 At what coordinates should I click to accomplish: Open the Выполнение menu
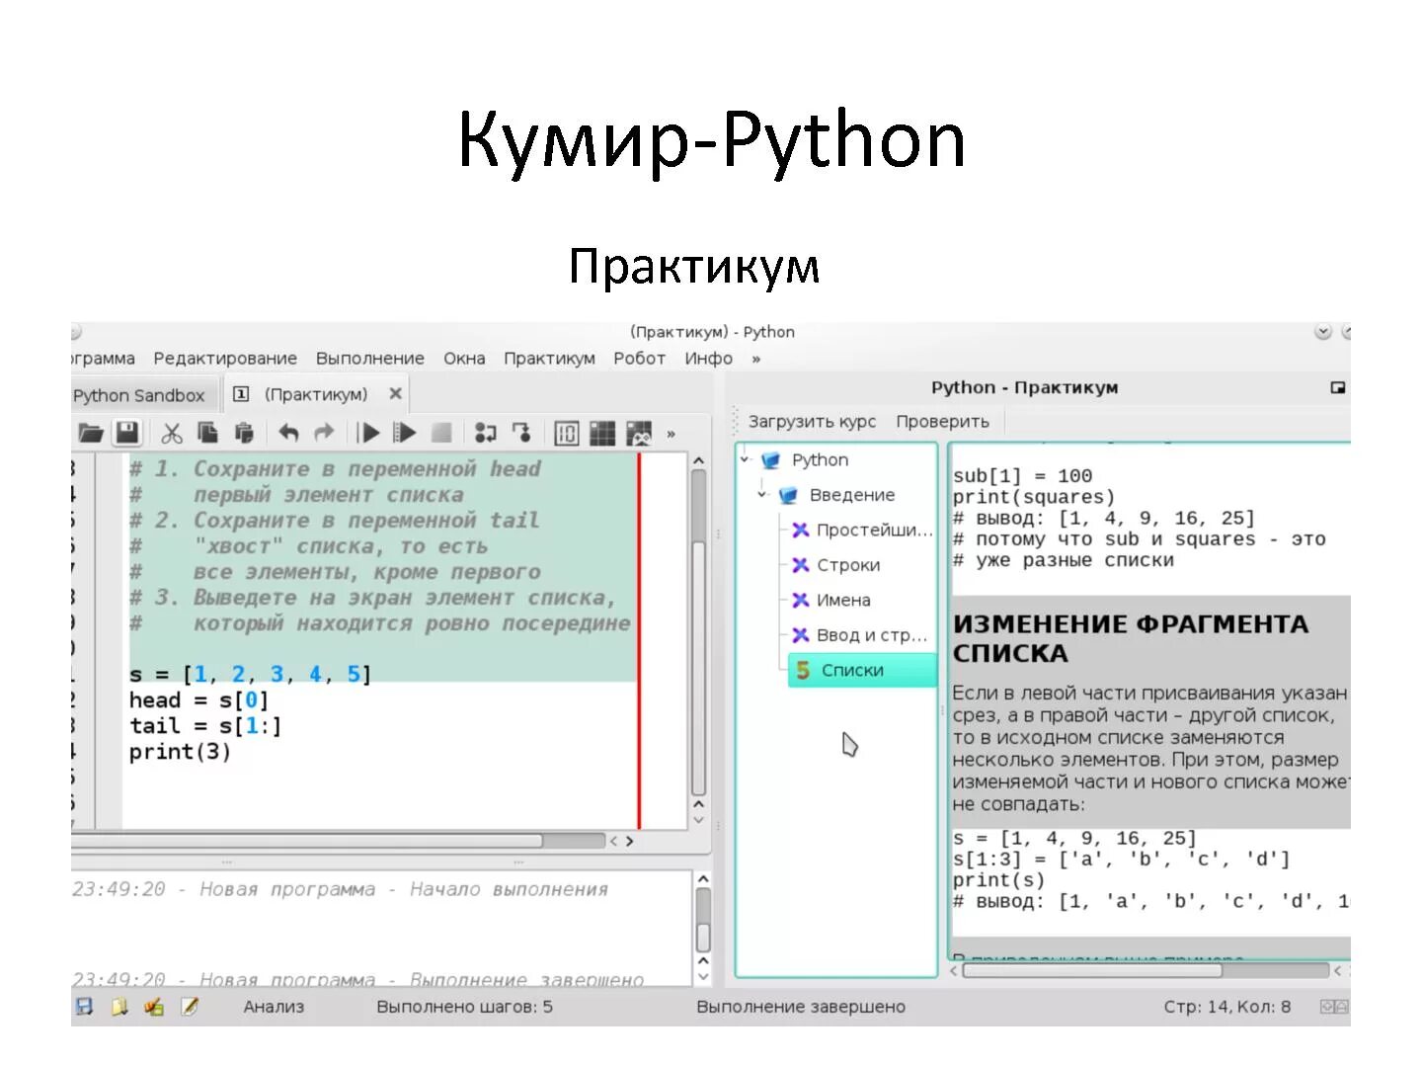click(370, 359)
